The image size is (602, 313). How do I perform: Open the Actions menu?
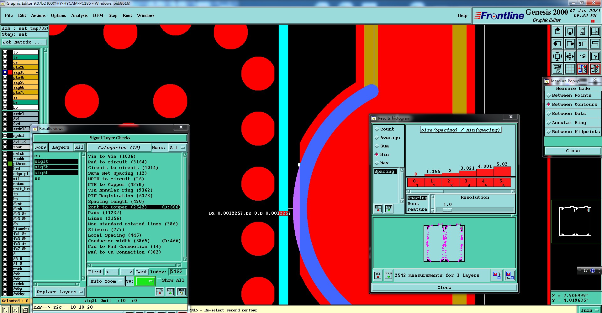[38, 16]
